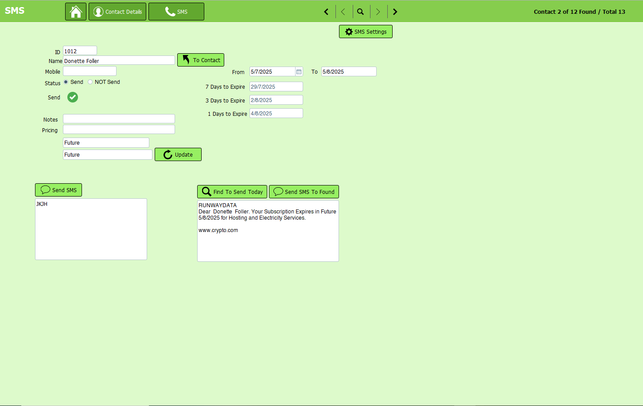Click the To Contact button
Image resolution: width=643 pixels, height=406 pixels.
[201, 60]
